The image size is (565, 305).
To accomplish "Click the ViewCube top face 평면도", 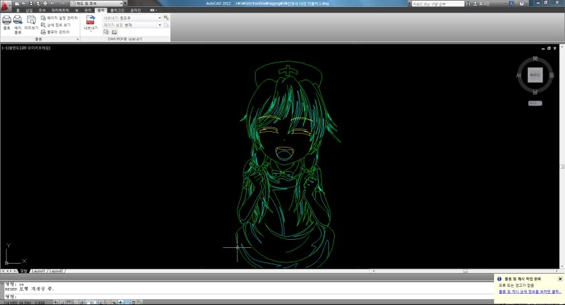I will coord(535,75).
